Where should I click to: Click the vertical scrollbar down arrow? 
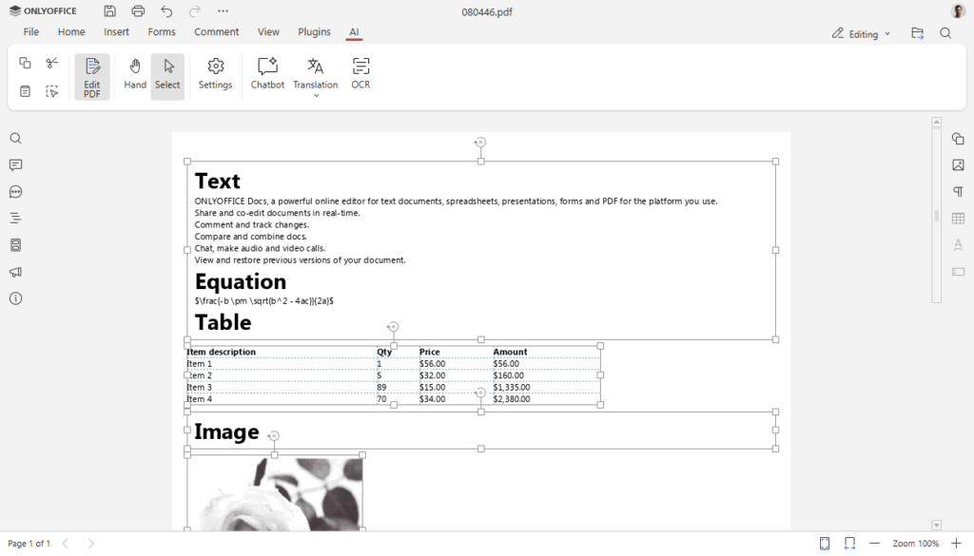pyautogui.click(x=935, y=524)
